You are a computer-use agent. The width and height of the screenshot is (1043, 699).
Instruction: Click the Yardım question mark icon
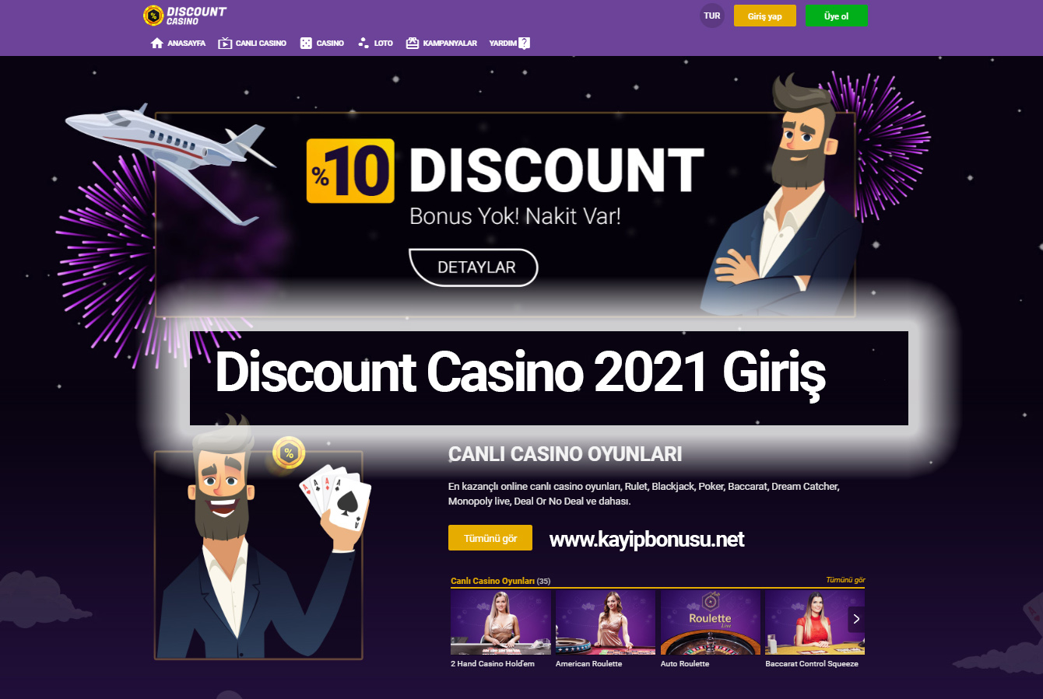(525, 44)
